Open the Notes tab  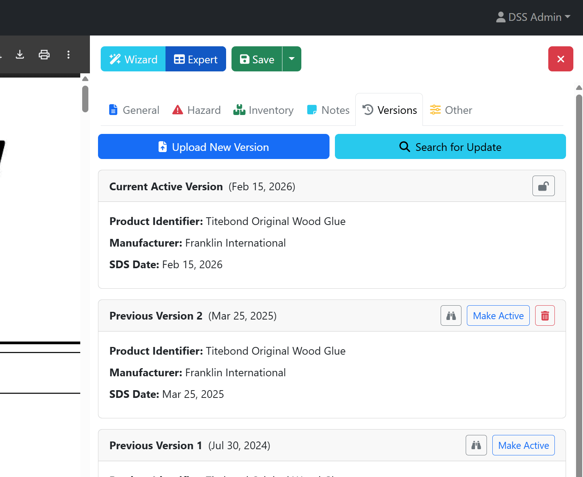328,110
